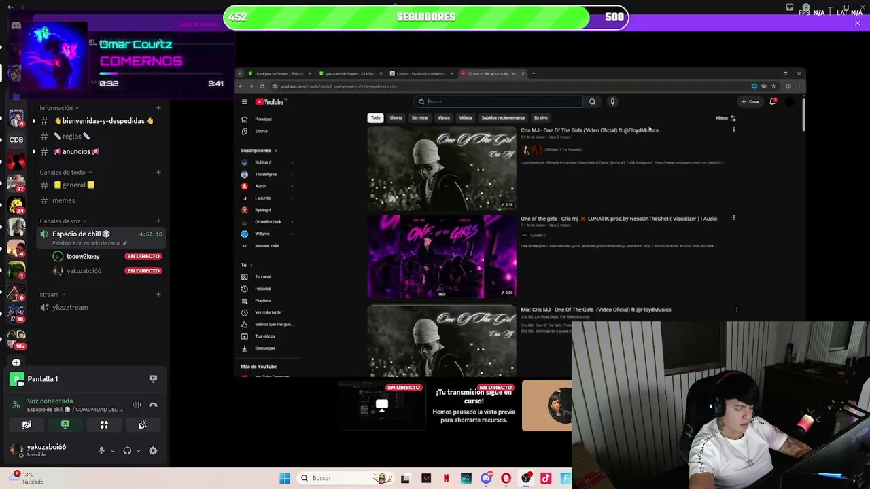Open YouTube notifications bell

pyautogui.click(x=773, y=102)
